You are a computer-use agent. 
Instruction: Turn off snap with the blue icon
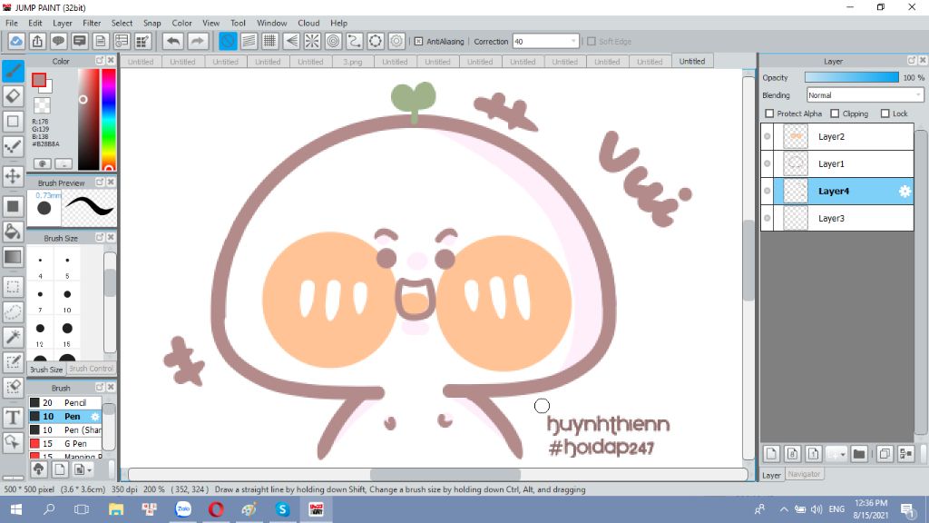click(x=228, y=42)
